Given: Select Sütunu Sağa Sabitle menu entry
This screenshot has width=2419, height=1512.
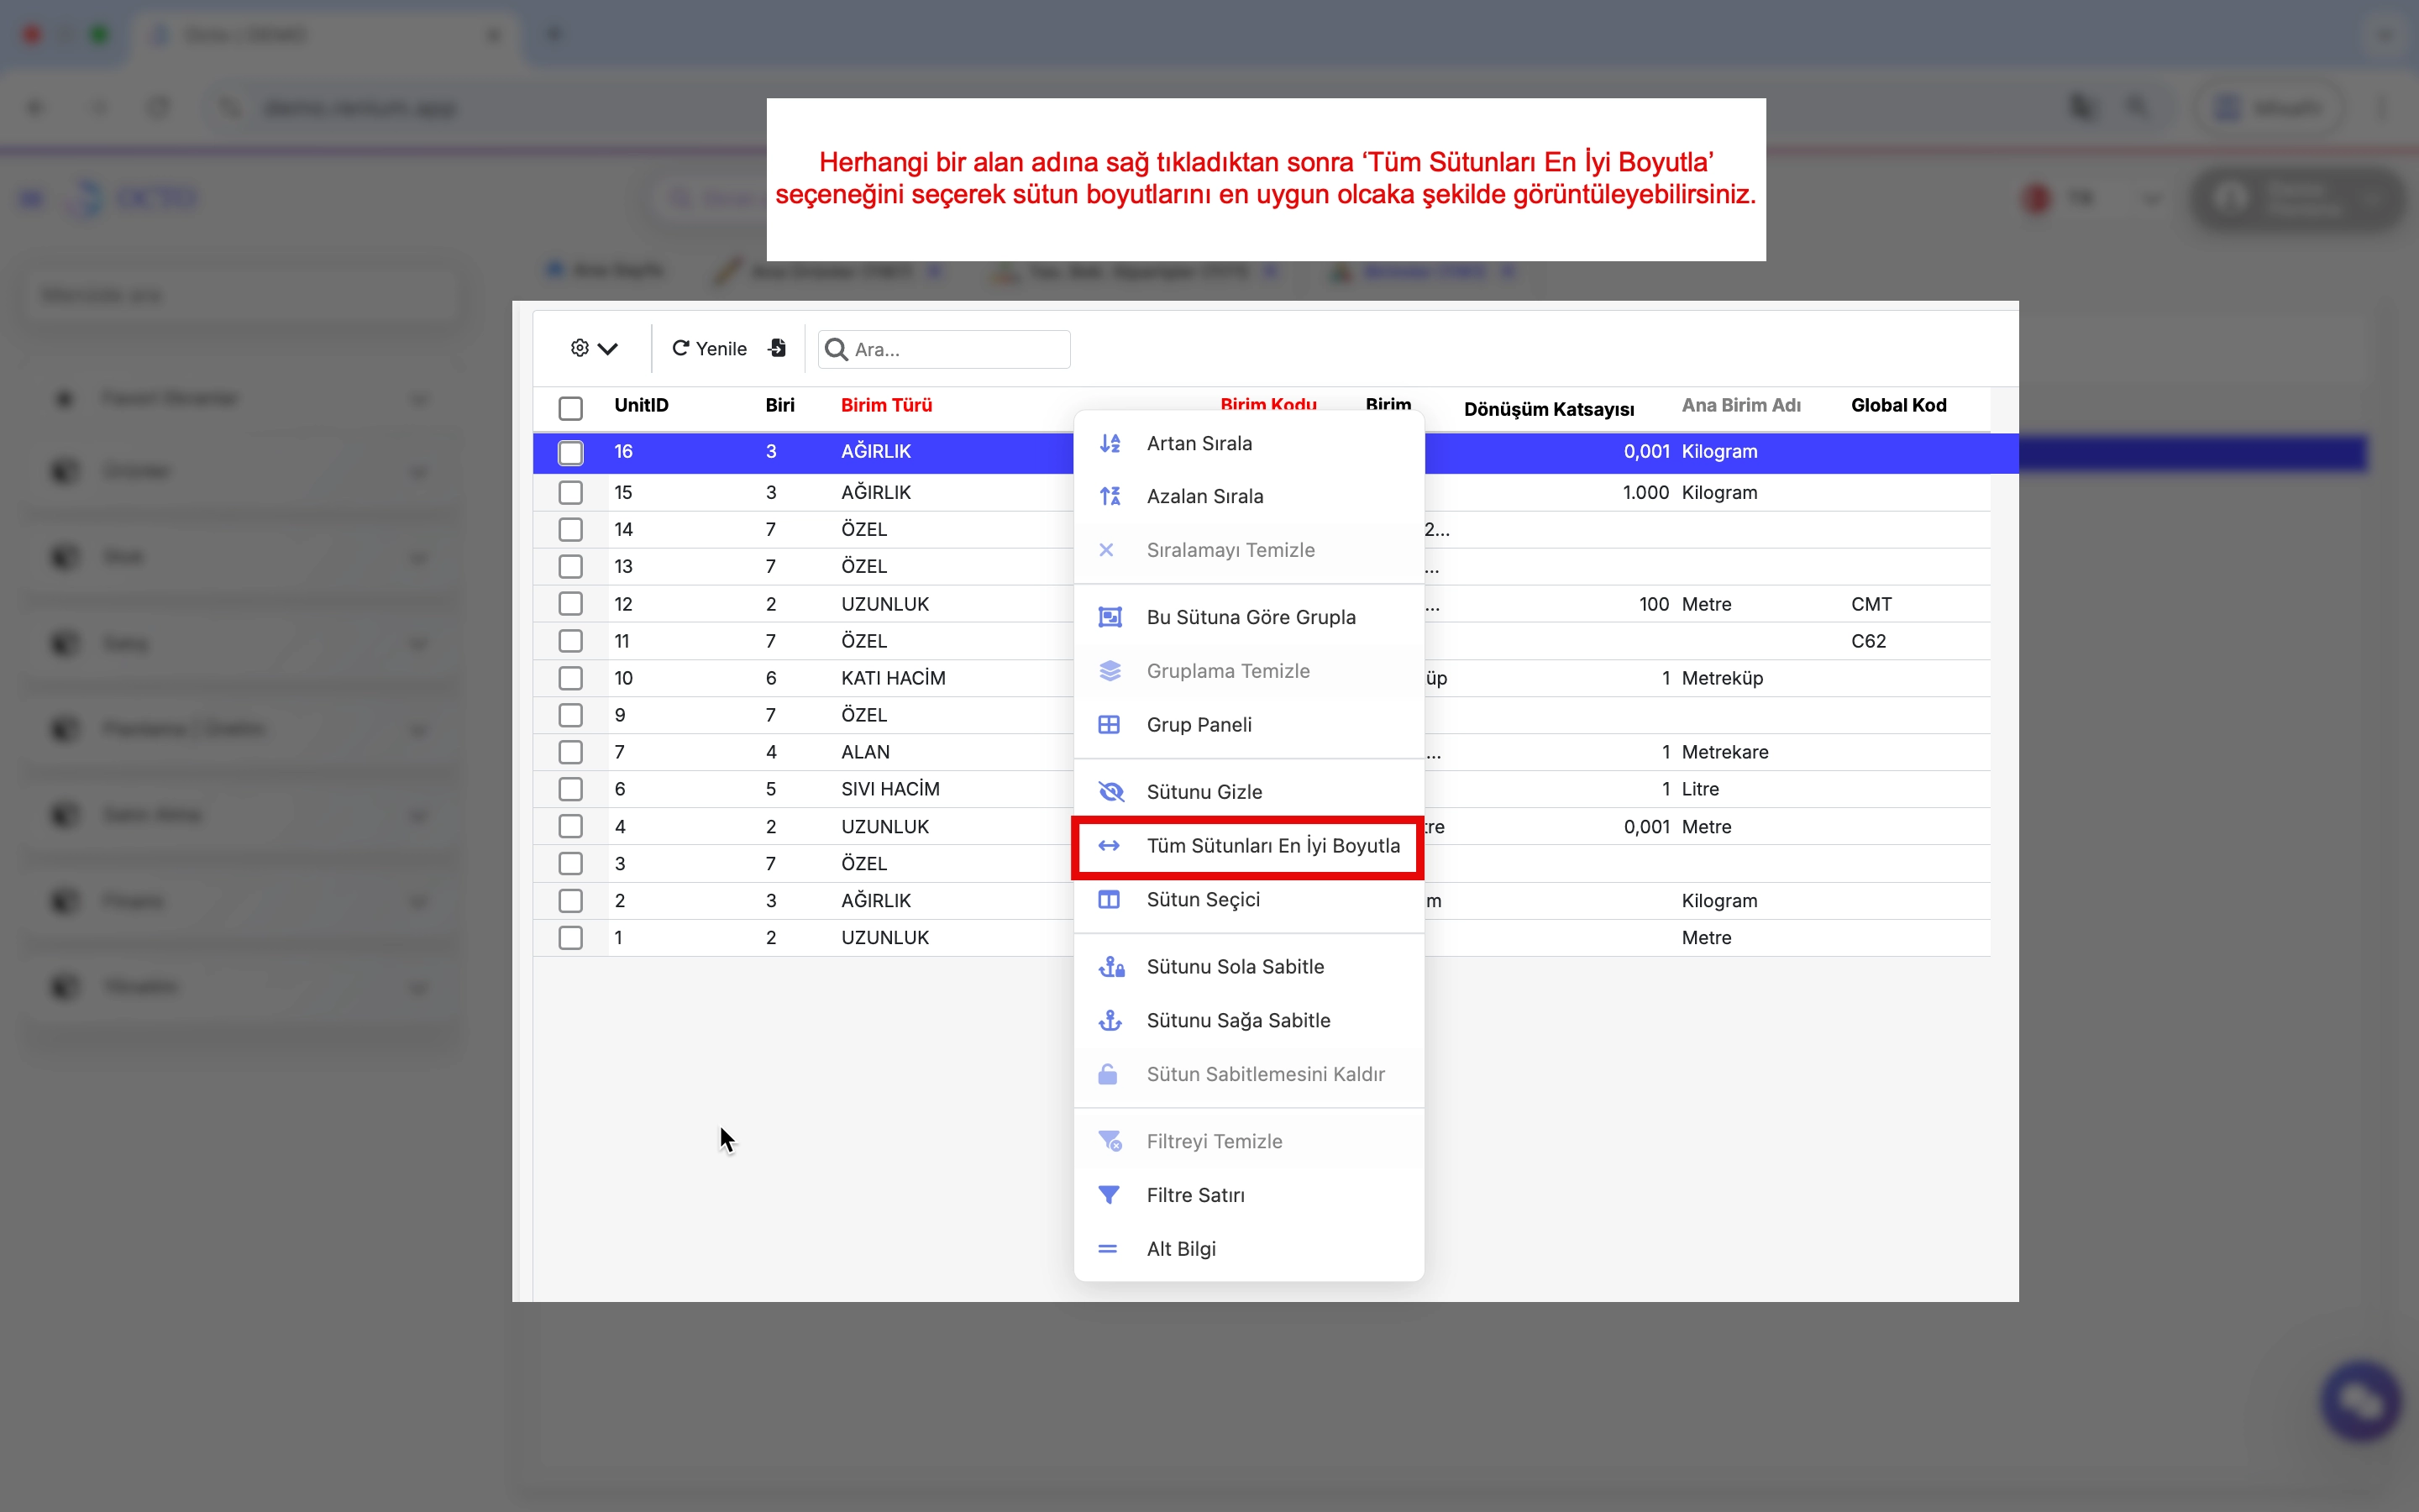Looking at the screenshot, I should pyautogui.click(x=1237, y=1020).
